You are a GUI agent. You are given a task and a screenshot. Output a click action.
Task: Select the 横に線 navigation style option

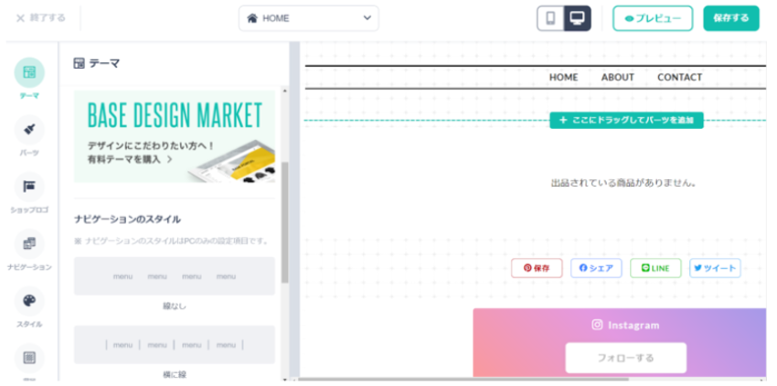pyautogui.click(x=174, y=345)
